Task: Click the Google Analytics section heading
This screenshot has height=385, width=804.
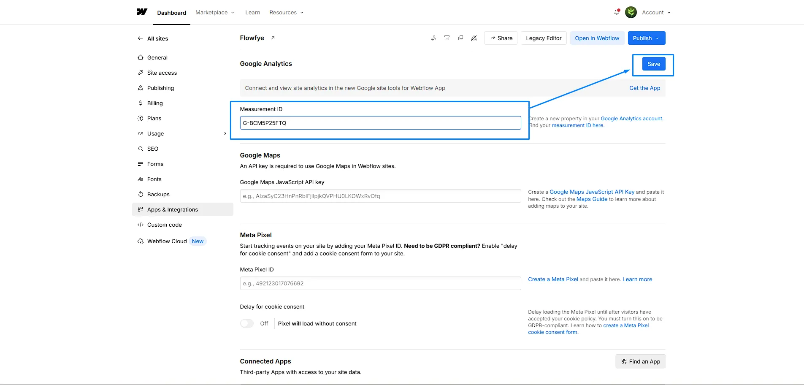Action: 266,64
